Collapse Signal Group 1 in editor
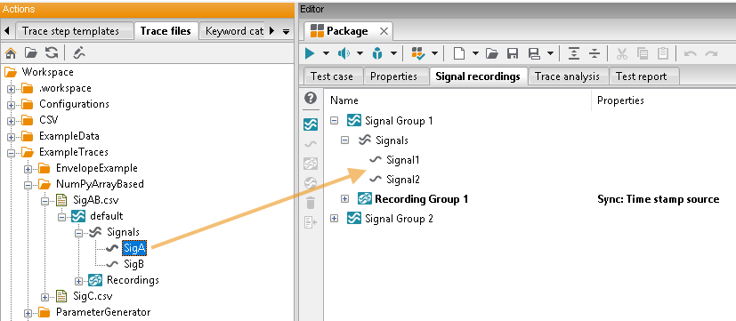736x321 pixels. point(335,121)
